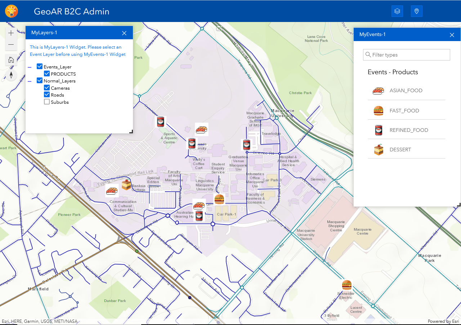The height and width of the screenshot is (325, 461).
Task: Collapse the Events_Layer tree group
Action: tap(30, 67)
